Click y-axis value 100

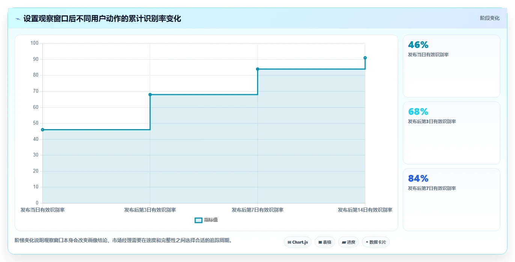[x=35, y=43]
